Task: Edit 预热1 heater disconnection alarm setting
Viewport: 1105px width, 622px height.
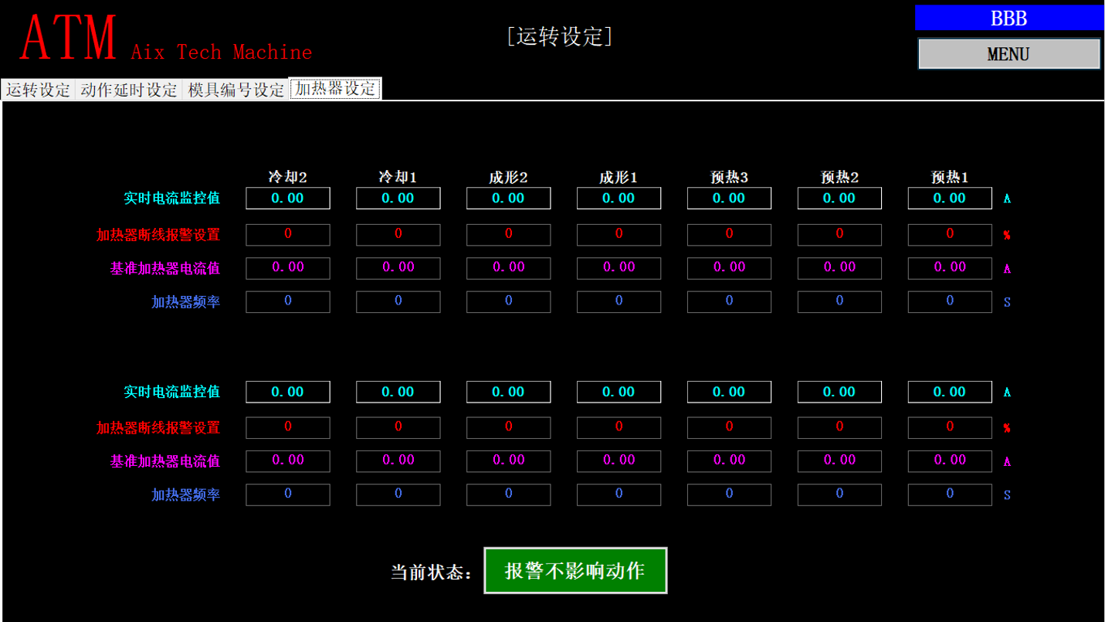Action: [949, 234]
